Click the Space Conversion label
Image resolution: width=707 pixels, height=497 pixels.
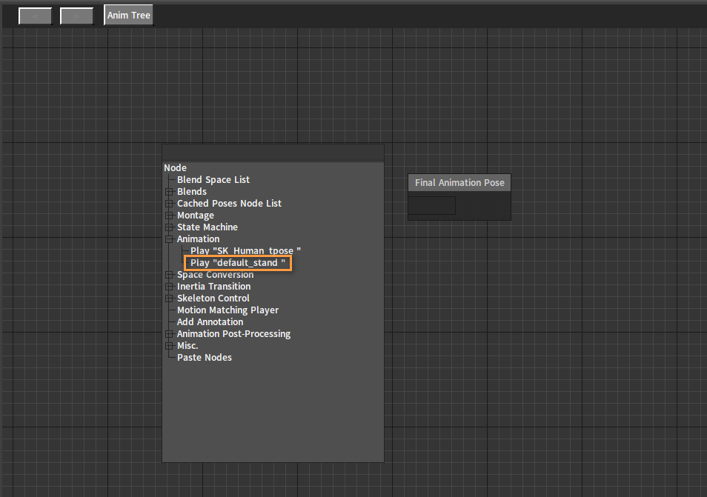click(215, 274)
